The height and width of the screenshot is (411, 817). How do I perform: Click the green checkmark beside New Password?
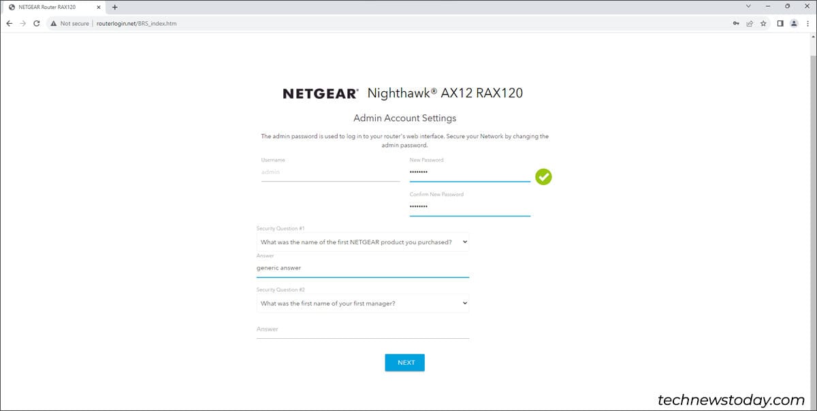click(543, 177)
